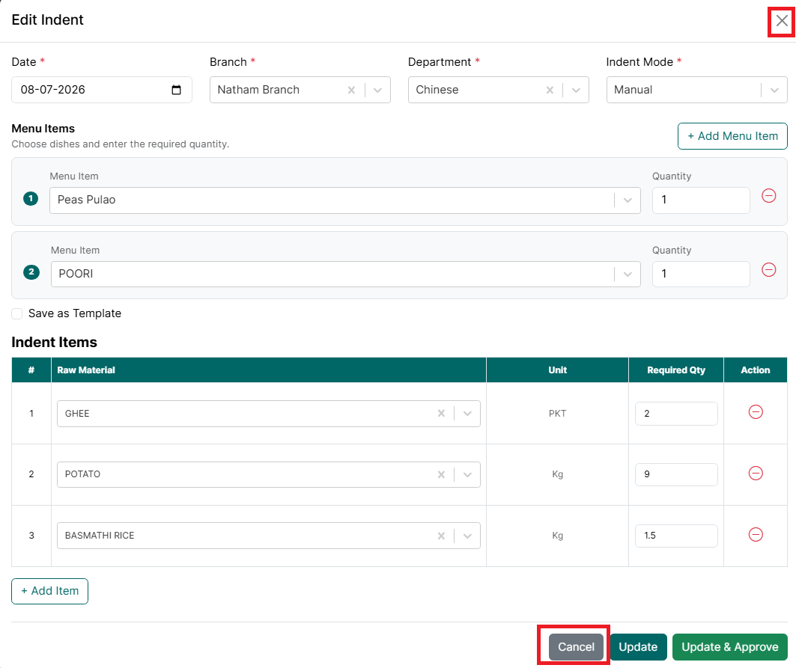Screen dimensions: 796x668
Task: Click the Action column header
Action: coord(756,370)
